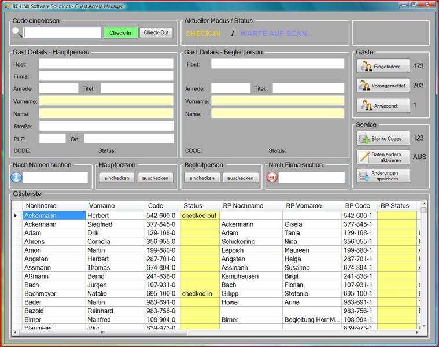Click the guest list scroll up arrow

tap(424, 204)
